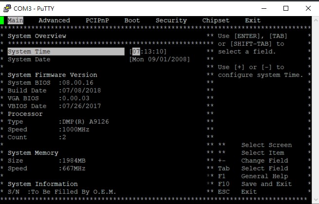
Task: Click the scrollbar up arrow
Action: (x=316, y=20)
